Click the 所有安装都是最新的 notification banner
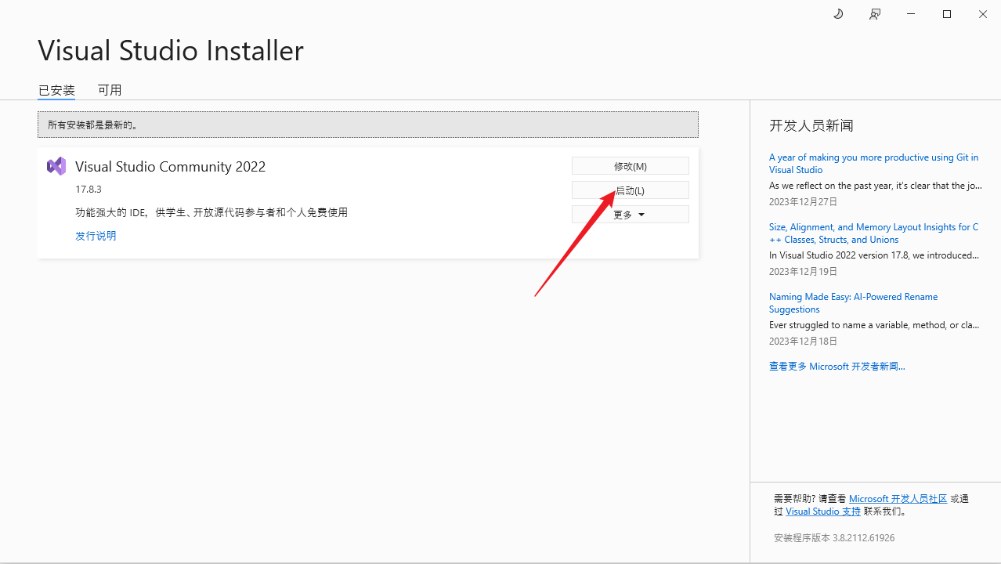Screen dimensions: 1001x564 point(367,125)
